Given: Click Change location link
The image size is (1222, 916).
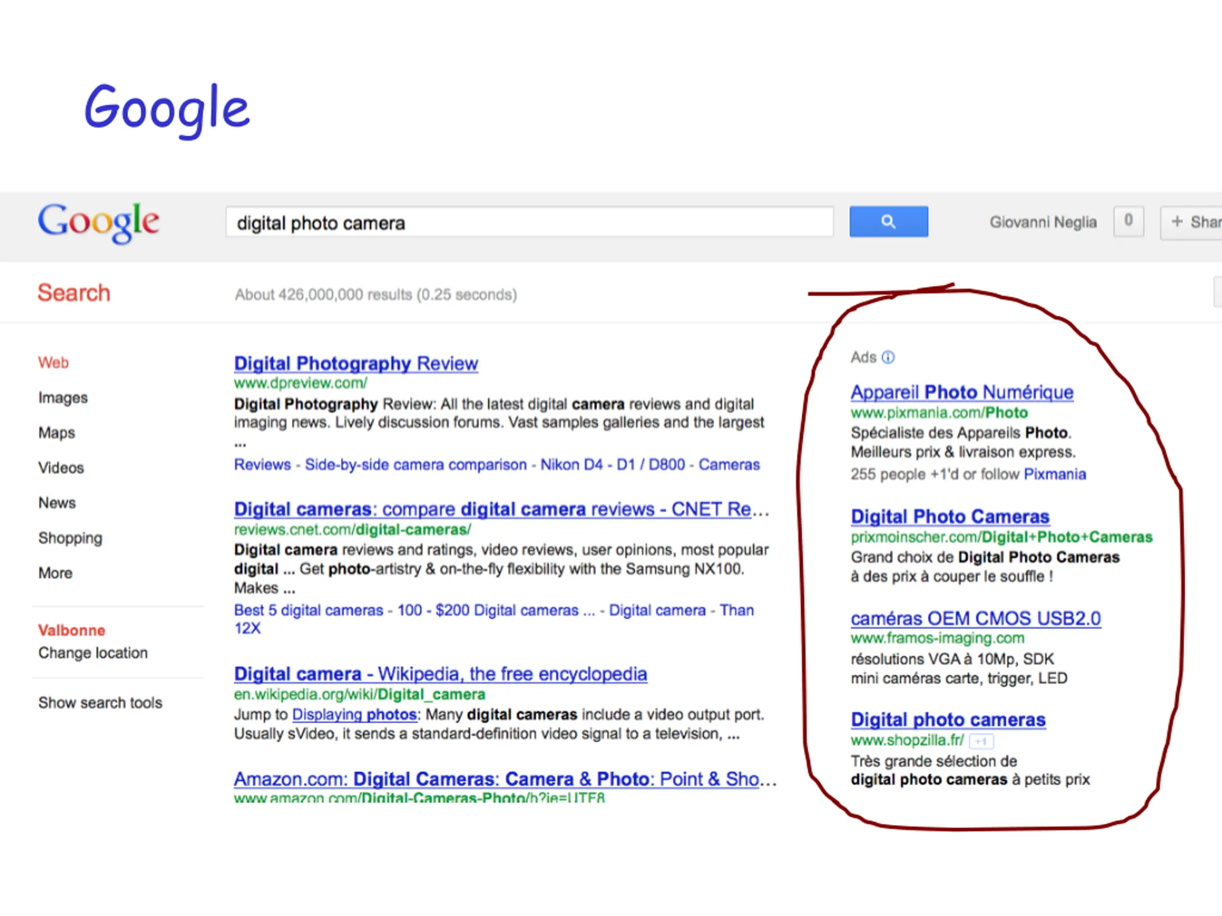Looking at the screenshot, I should pyautogui.click(x=93, y=653).
